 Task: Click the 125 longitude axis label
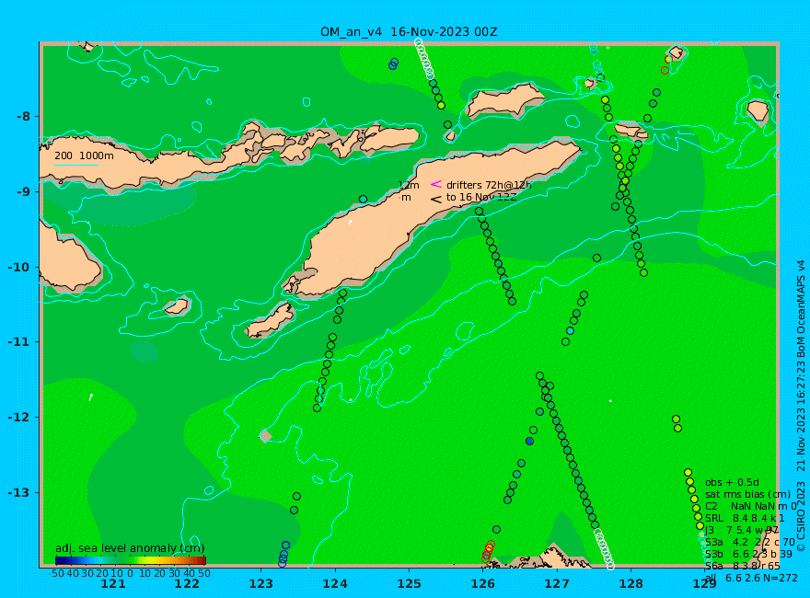tap(409, 584)
